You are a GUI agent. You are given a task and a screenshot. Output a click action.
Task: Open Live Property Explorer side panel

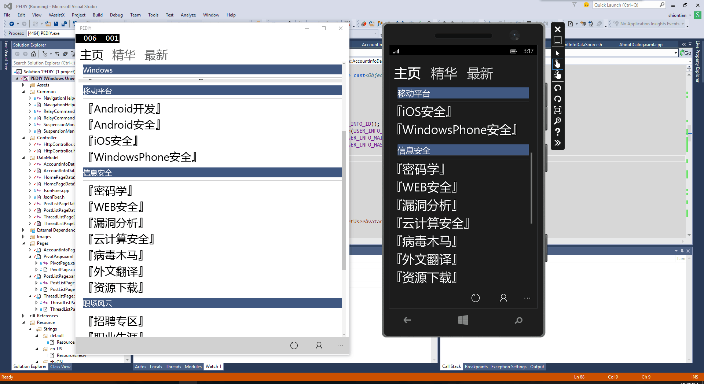(697, 62)
